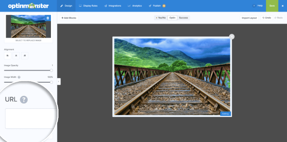
Task: Open the Analytics tab
Action: [135, 6]
